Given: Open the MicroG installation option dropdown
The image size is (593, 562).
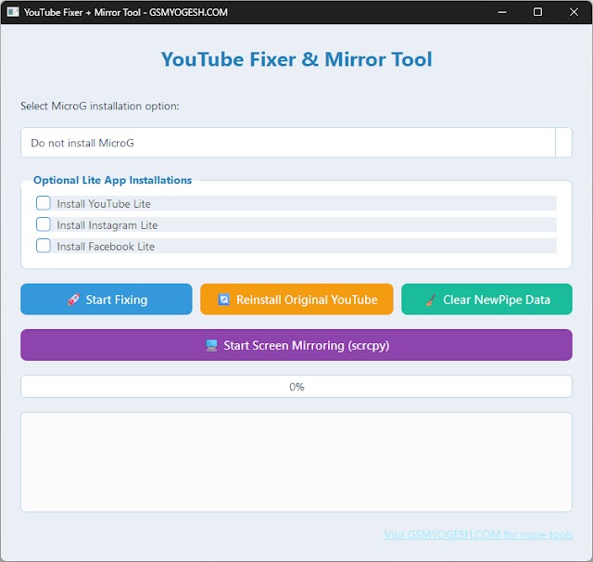Looking at the screenshot, I should [296, 143].
